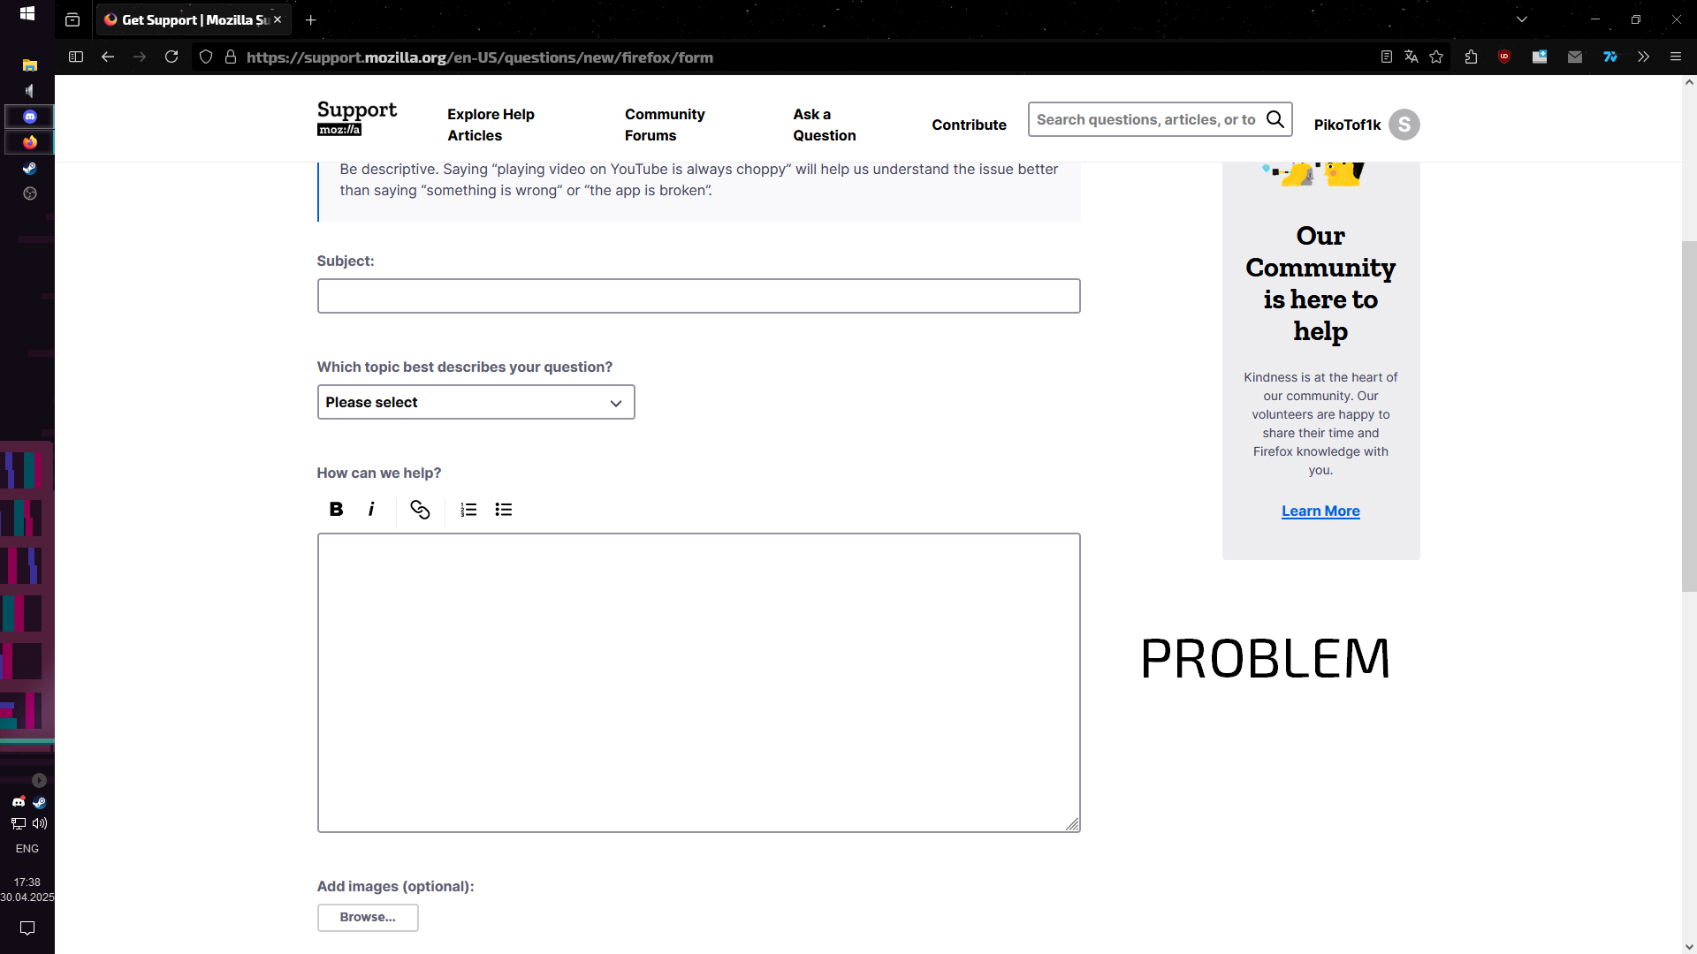Follow the Learn More link
This screenshot has width=1697, height=954.
(1320, 511)
